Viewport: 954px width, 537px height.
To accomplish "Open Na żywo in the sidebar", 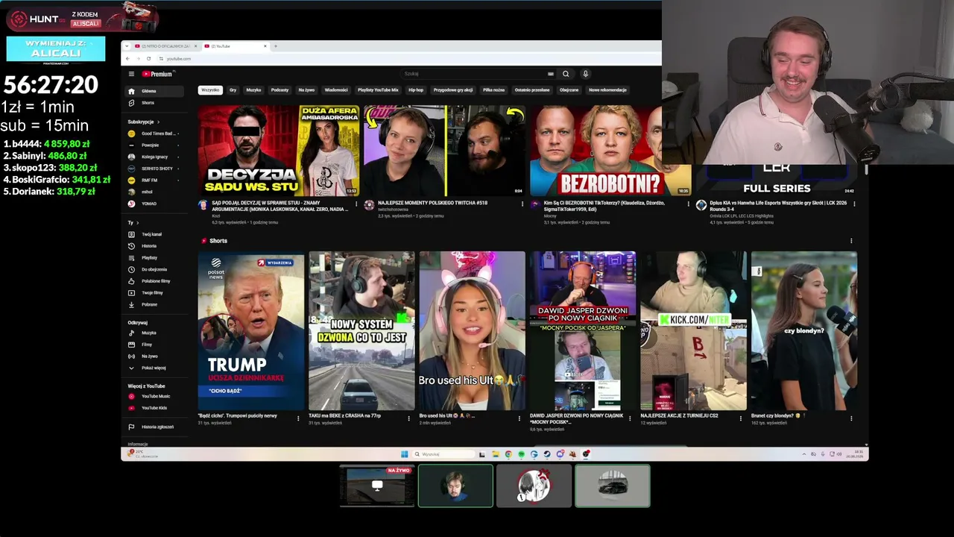I will pyautogui.click(x=153, y=357).
